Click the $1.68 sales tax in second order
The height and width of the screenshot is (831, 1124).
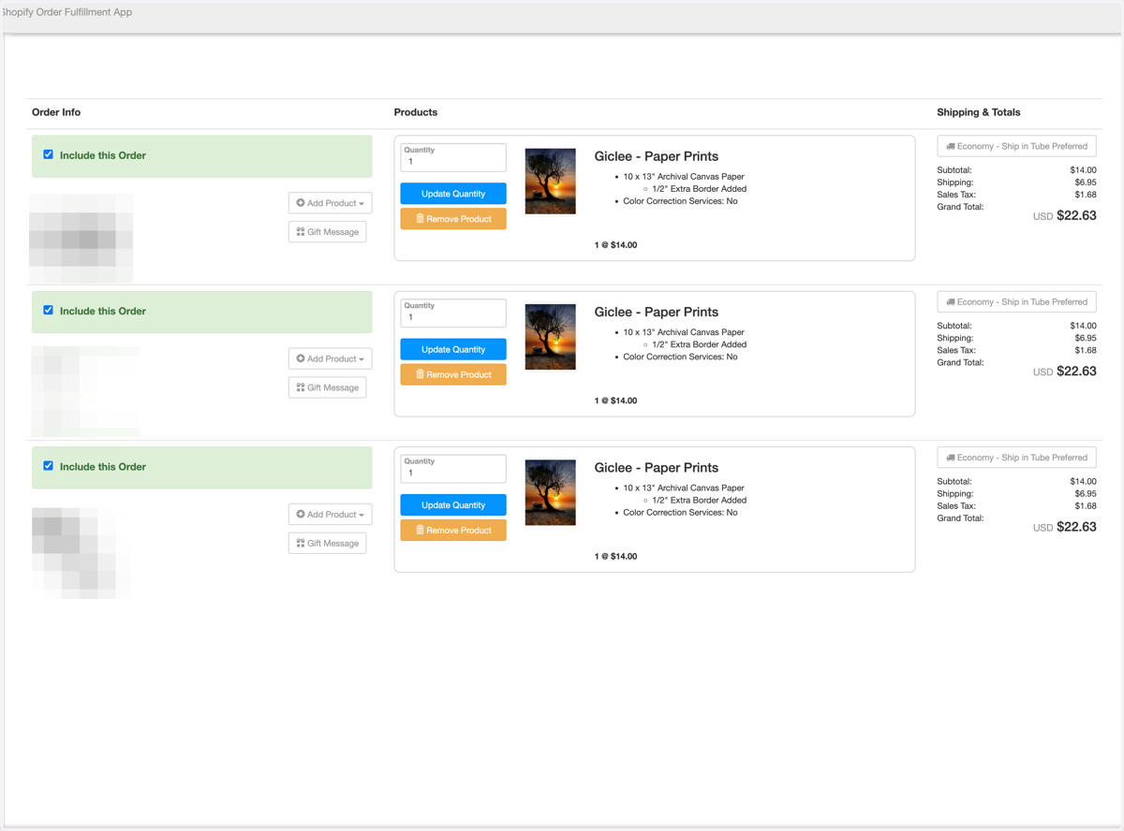[1086, 350]
